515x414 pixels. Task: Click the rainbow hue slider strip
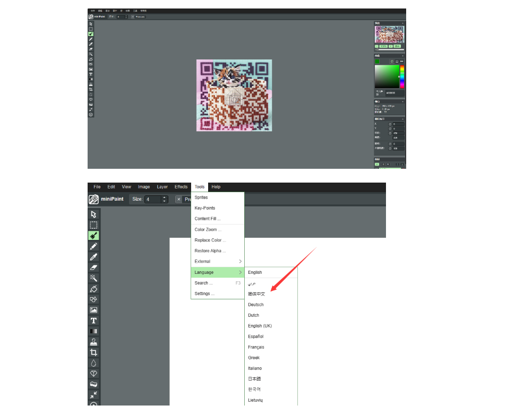[x=402, y=76]
